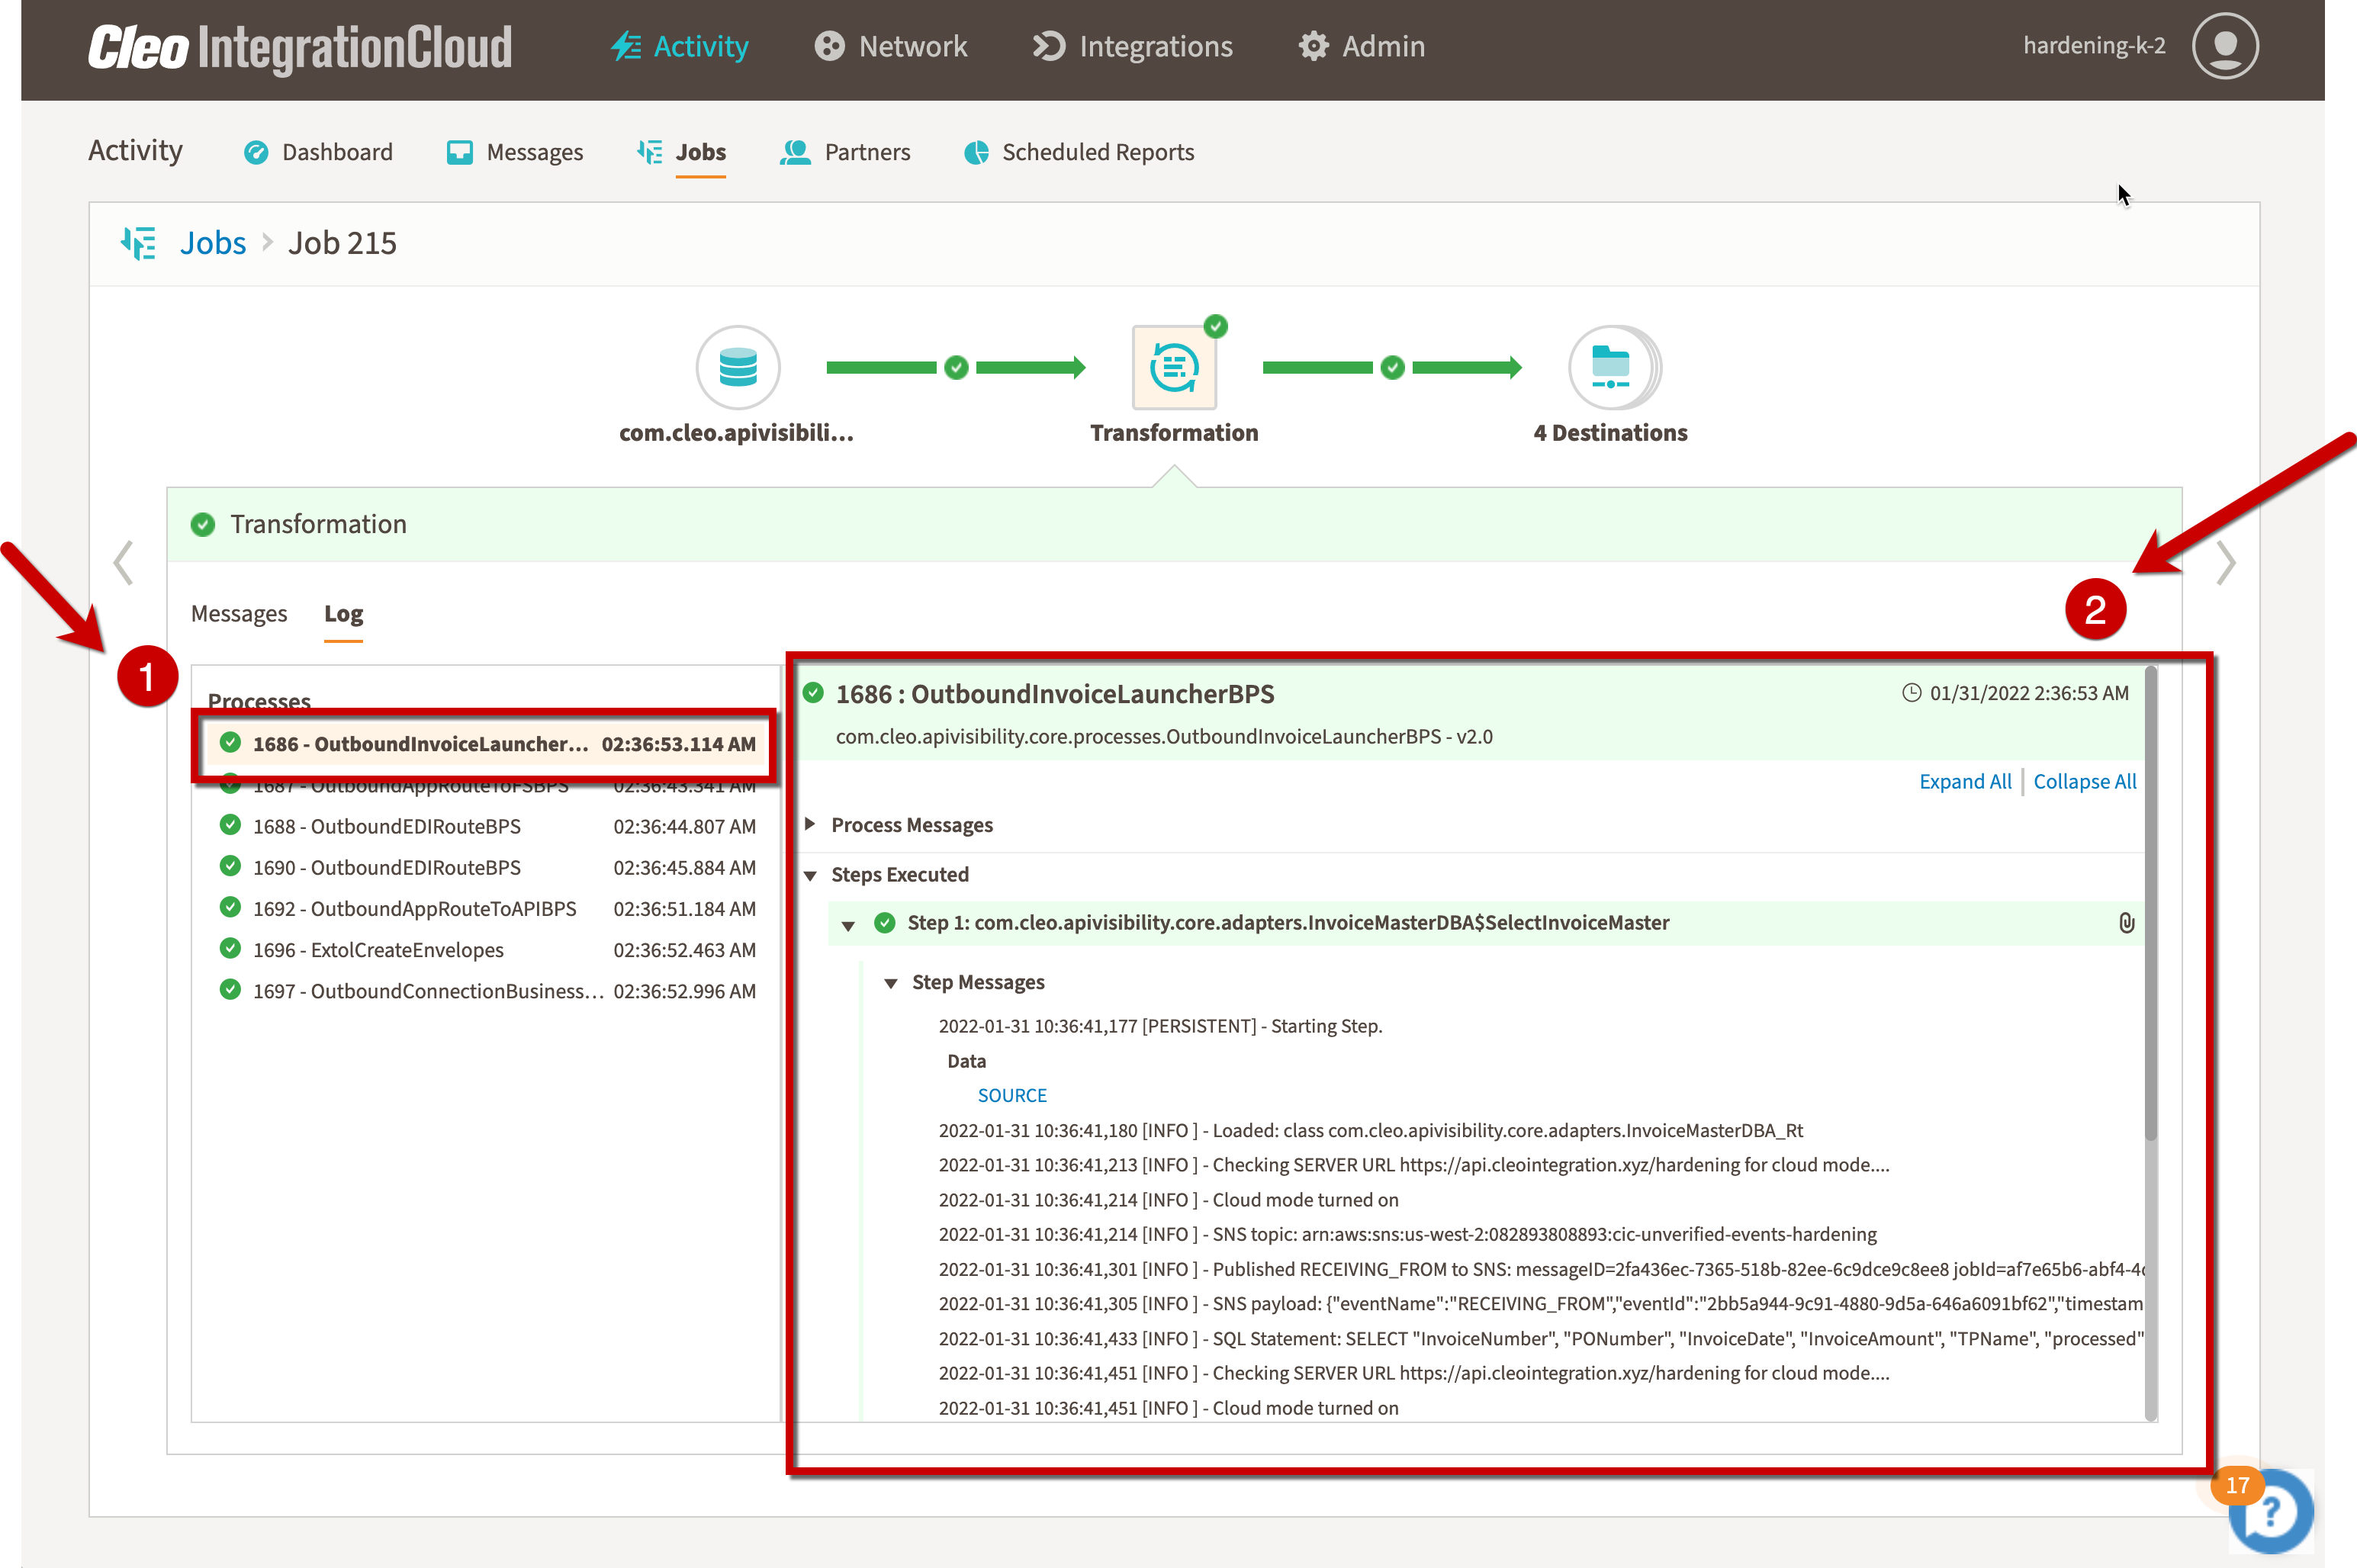Open the Integrations menu

point(1132,46)
